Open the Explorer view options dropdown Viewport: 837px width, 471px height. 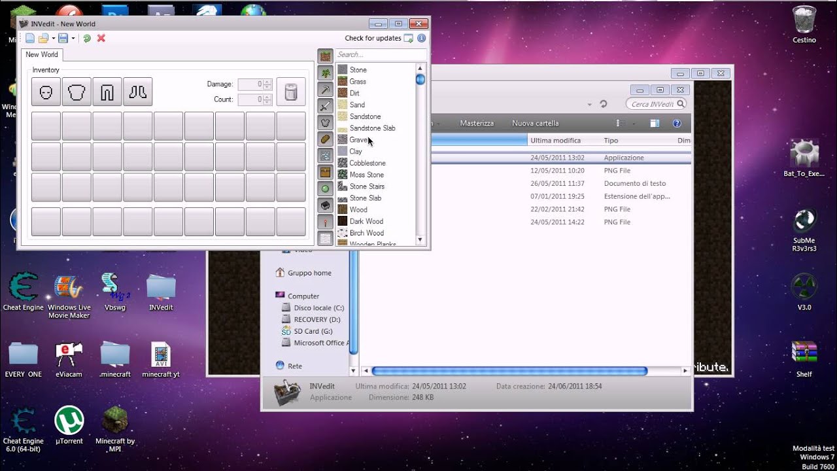633,124
